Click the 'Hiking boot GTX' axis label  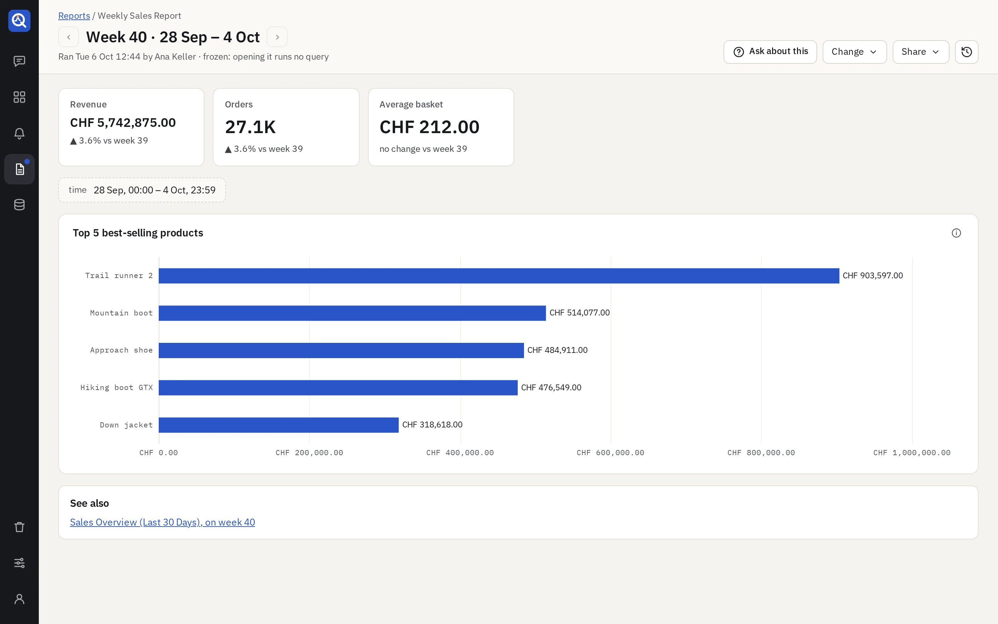coord(117,388)
